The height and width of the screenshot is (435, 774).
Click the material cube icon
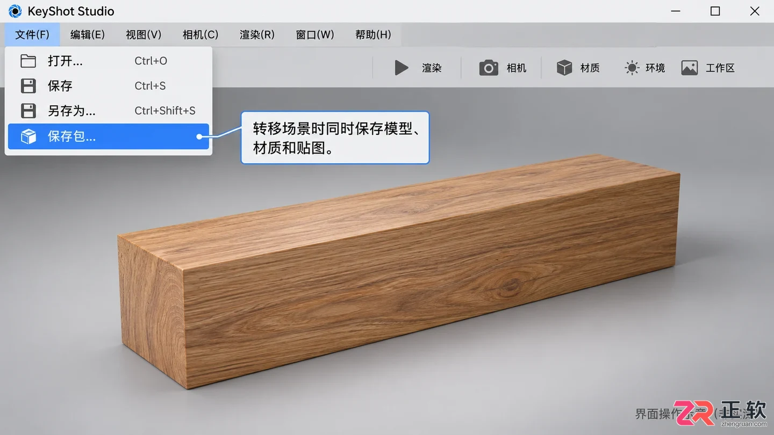pyautogui.click(x=564, y=68)
